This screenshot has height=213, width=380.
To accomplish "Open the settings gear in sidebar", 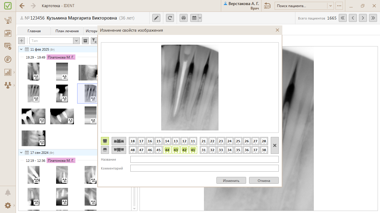I will pyautogui.click(x=8, y=205).
